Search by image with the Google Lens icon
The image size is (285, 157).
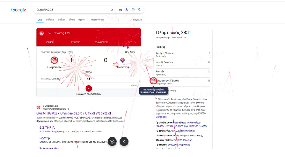[133, 10]
